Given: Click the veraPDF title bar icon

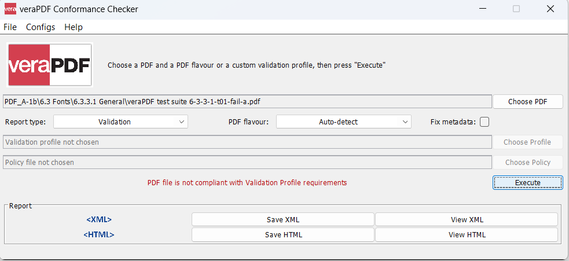Looking at the screenshot, I should pos(10,9).
